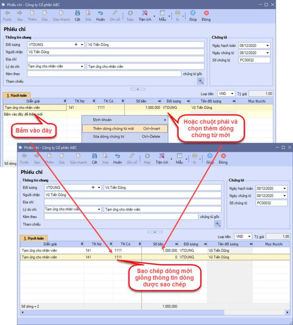Switch to Hạch toán tab in lower window
The width and height of the screenshot is (293, 325).
34,238
